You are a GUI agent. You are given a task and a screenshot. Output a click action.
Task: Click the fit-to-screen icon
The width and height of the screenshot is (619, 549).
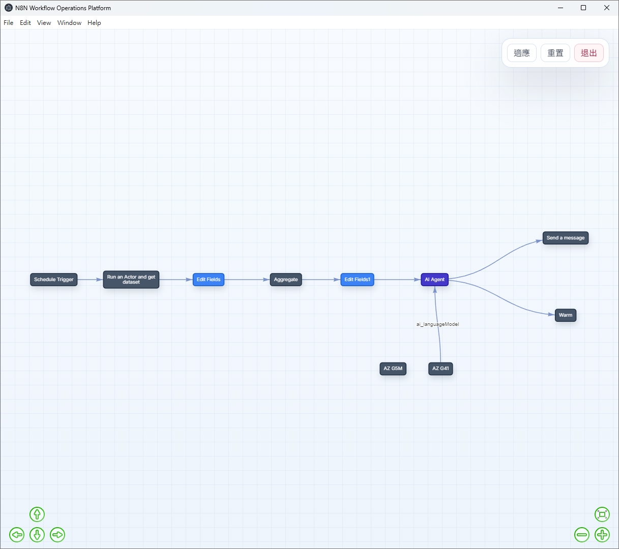[x=602, y=514]
